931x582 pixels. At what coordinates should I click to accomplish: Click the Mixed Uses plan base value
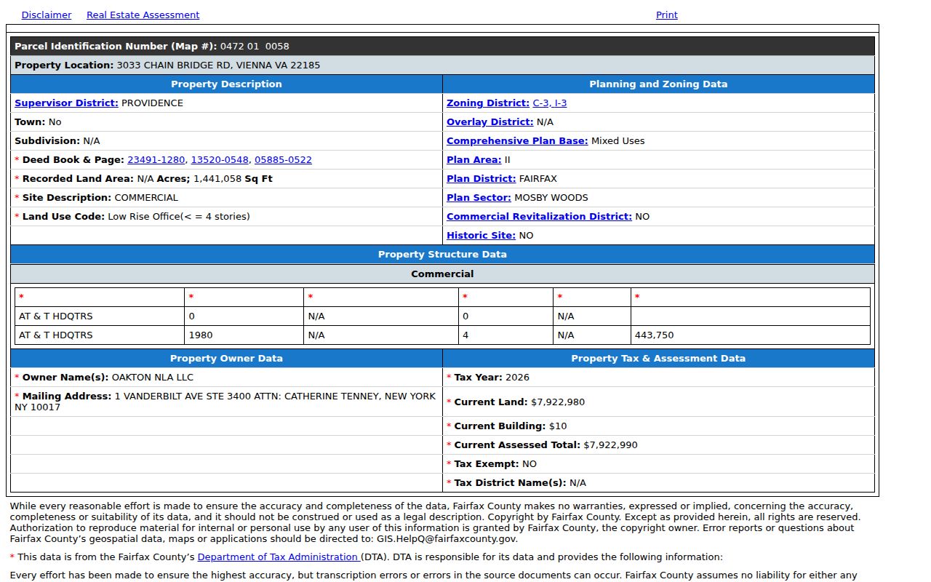coord(618,140)
